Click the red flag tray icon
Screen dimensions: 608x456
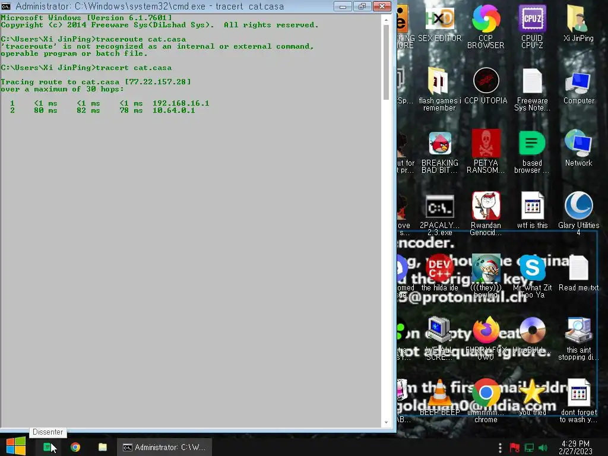[515, 448]
